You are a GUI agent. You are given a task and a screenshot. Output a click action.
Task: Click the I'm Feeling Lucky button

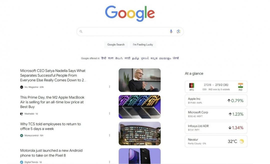click(x=143, y=44)
